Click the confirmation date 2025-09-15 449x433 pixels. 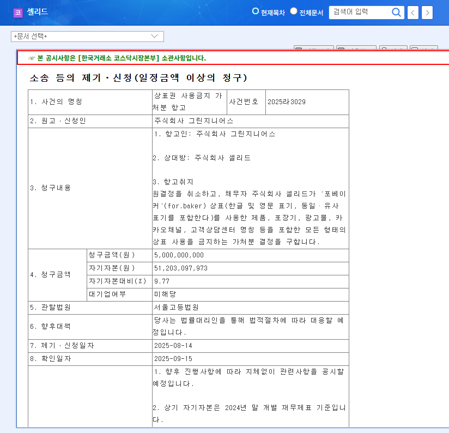pyautogui.click(x=173, y=359)
